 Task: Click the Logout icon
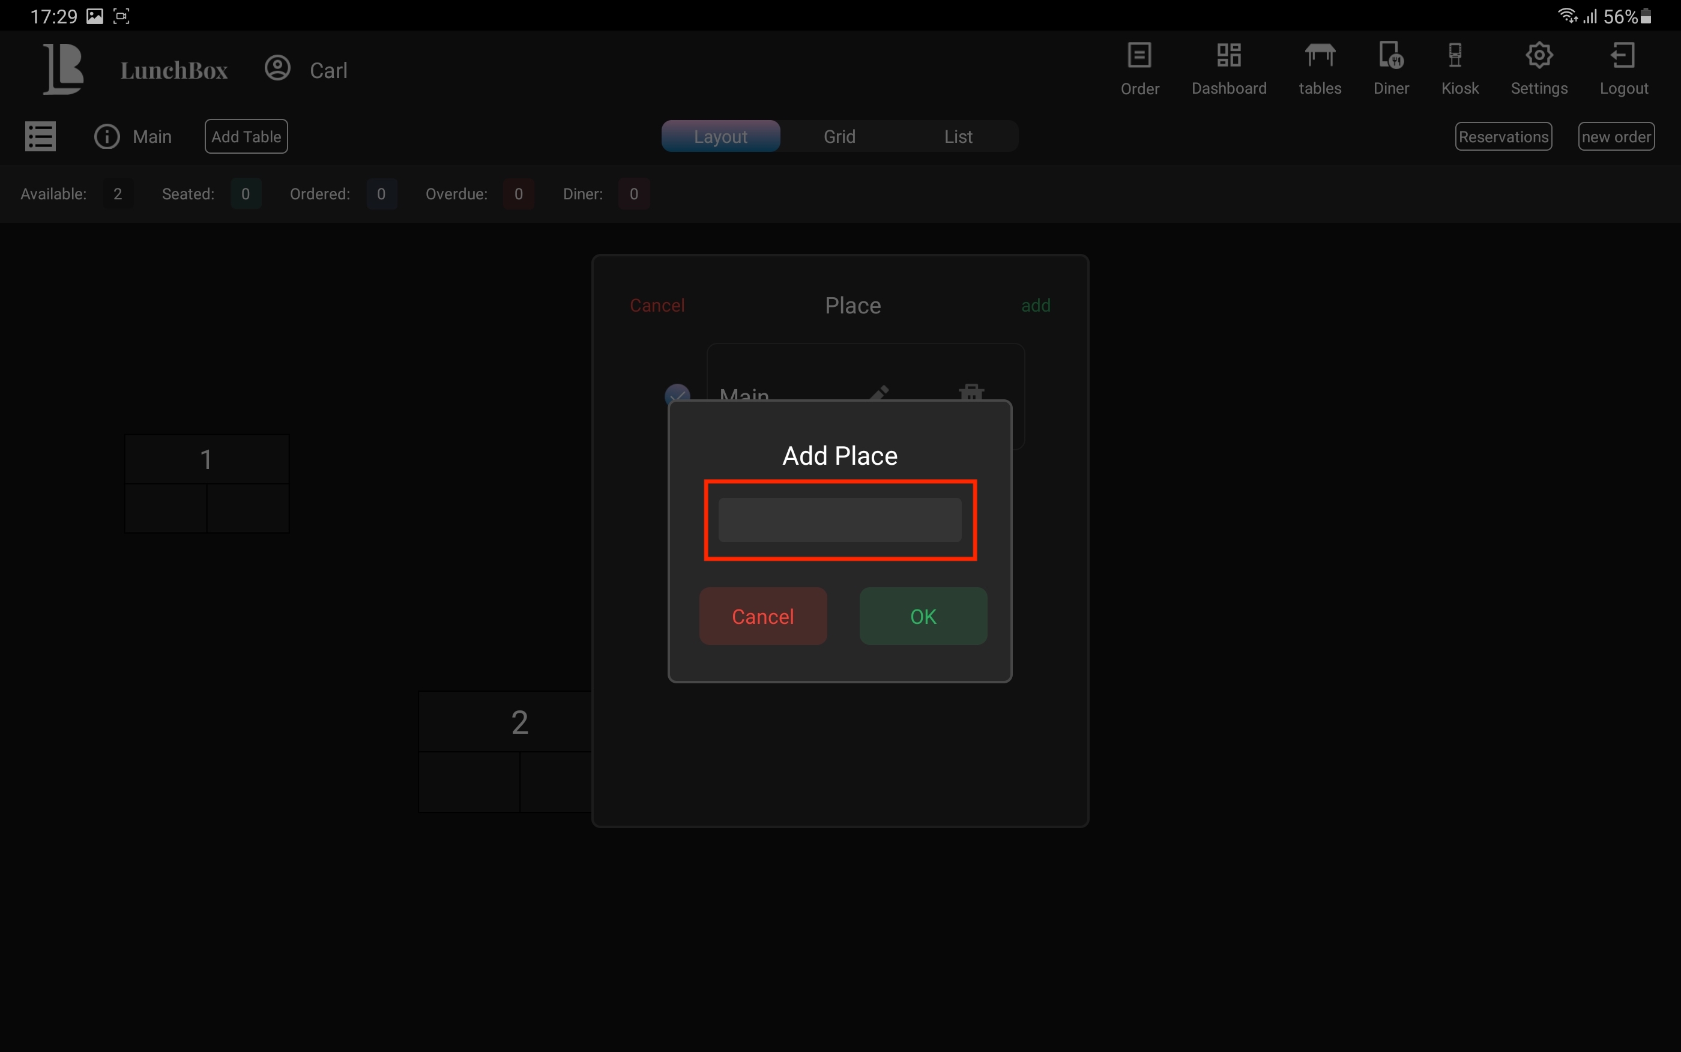pos(1623,56)
